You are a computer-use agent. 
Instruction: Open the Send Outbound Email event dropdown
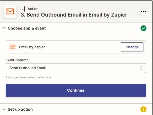(x=76, y=68)
